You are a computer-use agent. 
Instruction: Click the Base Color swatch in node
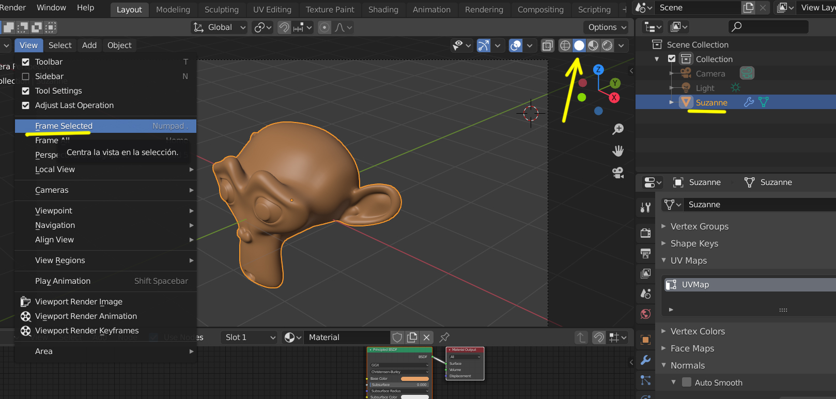point(414,379)
